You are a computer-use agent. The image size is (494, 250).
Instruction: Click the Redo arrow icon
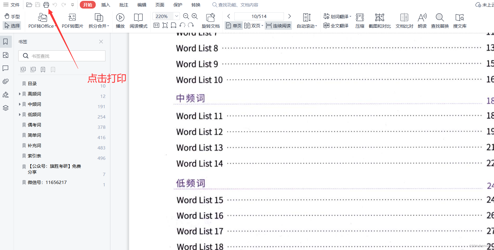pyautogui.click(x=64, y=5)
